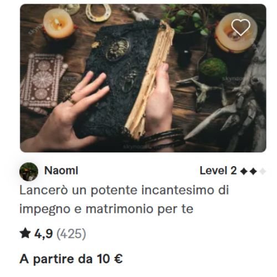Click the Level 2 seller badge
Viewport: 277px width, 277px height.
click(x=233, y=171)
